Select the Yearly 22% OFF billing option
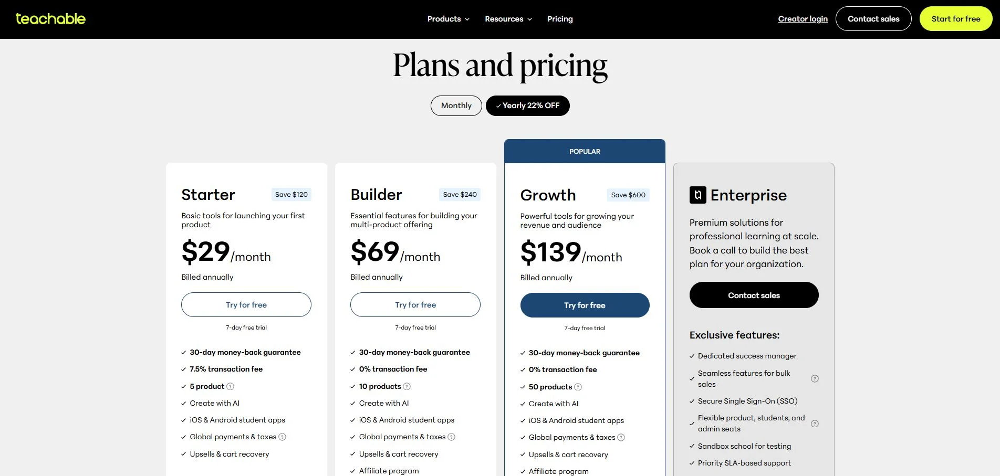The height and width of the screenshot is (476, 1000). [527, 105]
